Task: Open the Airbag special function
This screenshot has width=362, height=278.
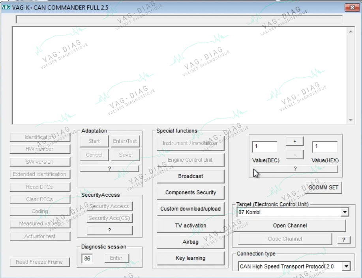Action: click(x=190, y=242)
